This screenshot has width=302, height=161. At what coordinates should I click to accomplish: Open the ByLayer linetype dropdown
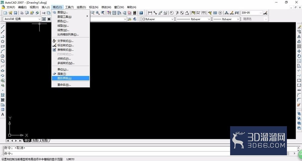tap(209, 19)
